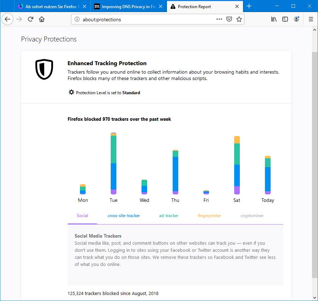Click the protection level gear icon
318x301 pixels.
point(71,92)
